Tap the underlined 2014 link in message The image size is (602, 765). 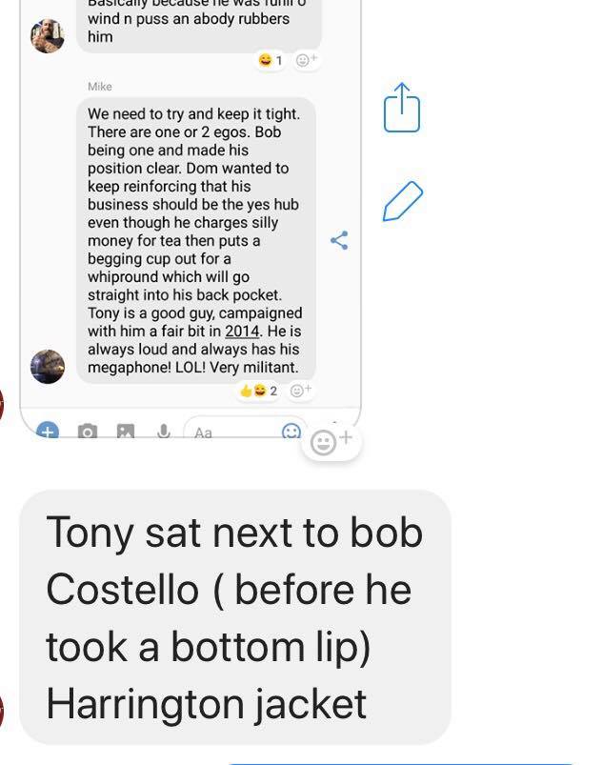pos(242,331)
